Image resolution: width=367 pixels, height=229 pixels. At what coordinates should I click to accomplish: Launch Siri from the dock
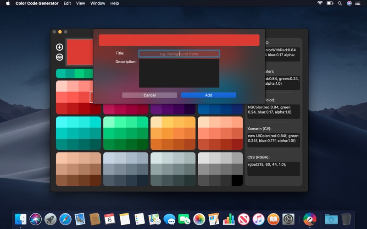[36, 219]
